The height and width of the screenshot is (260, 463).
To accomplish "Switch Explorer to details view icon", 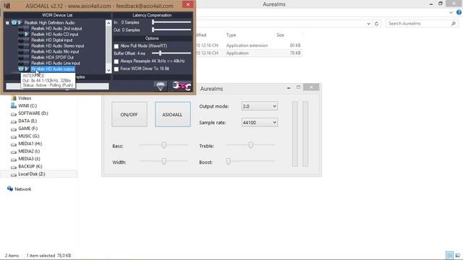I will [449, 255].
